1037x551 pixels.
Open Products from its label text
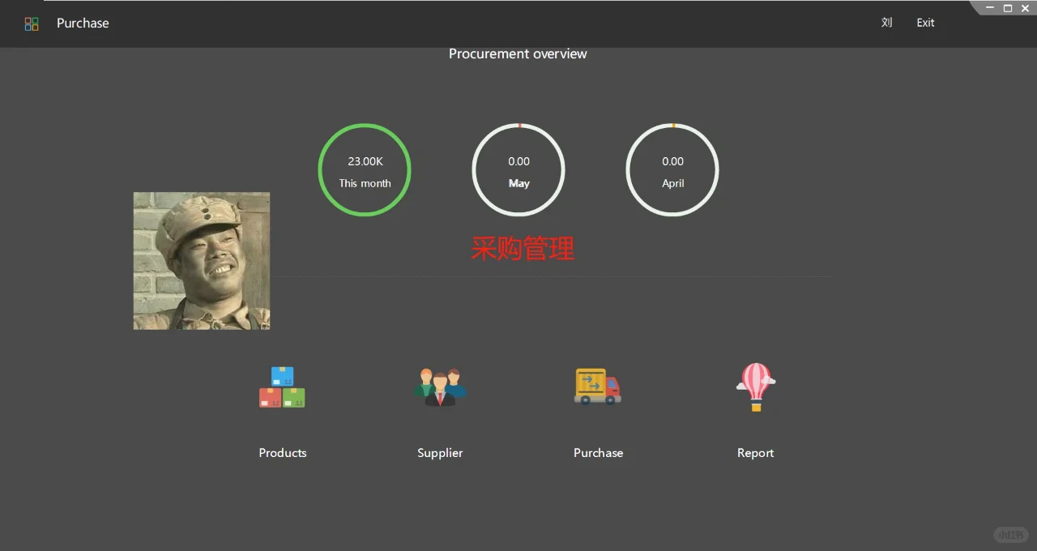pyautogui.click(x=282, y=453)
